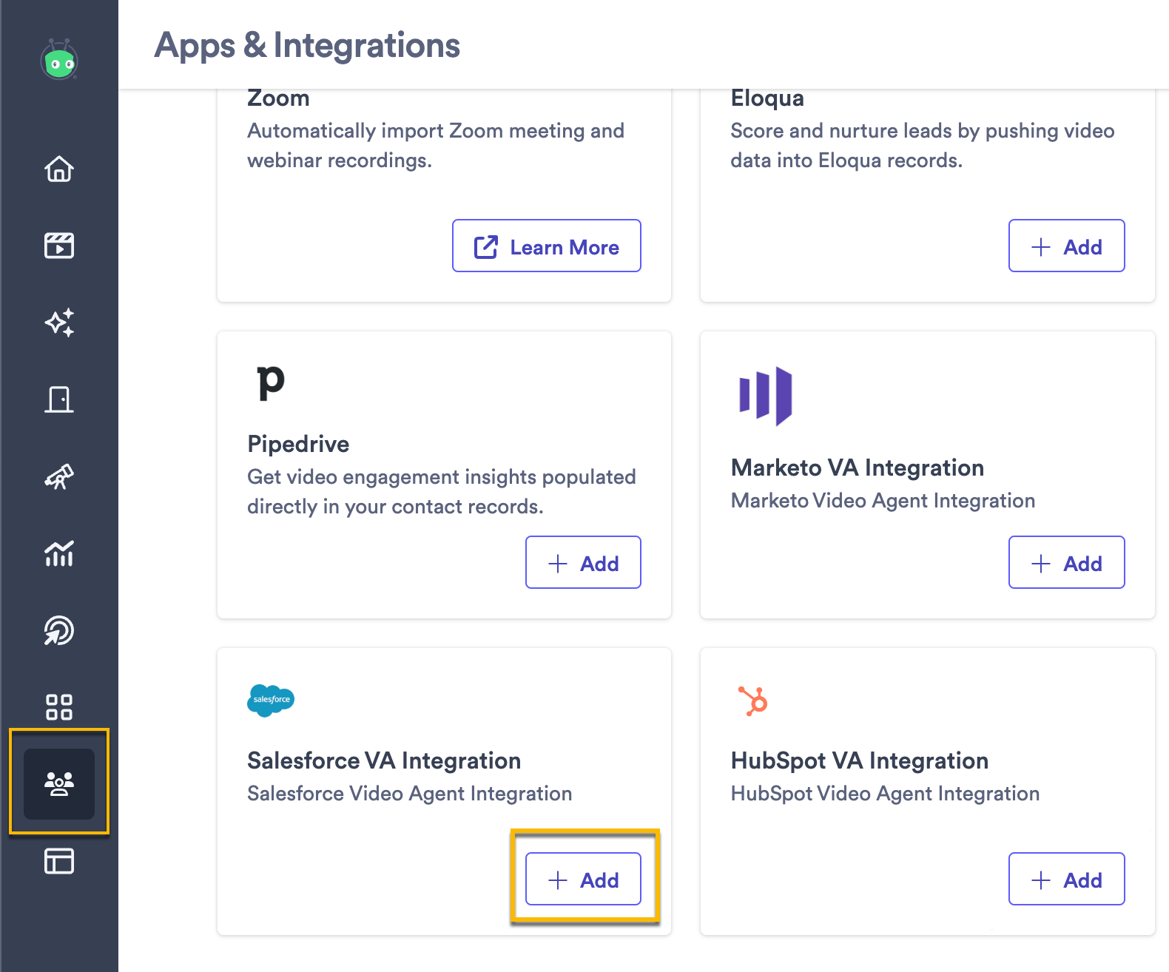This screenshot has height=972, width=1169.
Task: Click Learn More for the Zoom integration
Action: (x=546, y=246)
